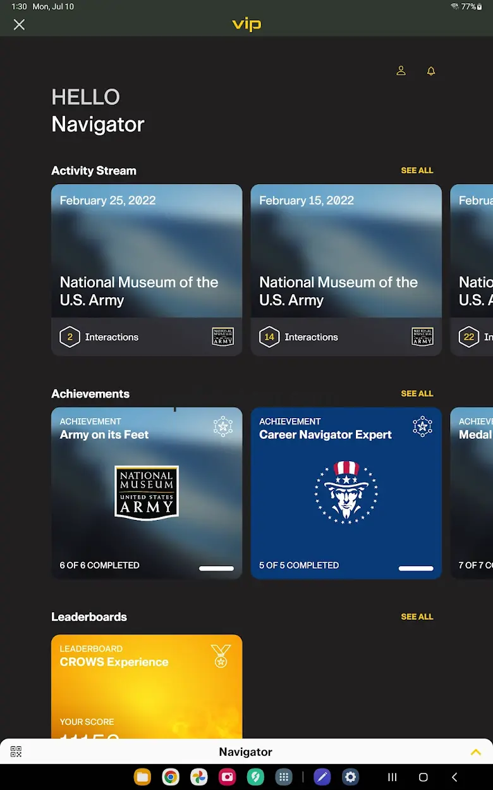Open February 25, 2022 museum visit card
Image resolution: width=493 pixels, height=790 pixels.
(x=147, y=270)
